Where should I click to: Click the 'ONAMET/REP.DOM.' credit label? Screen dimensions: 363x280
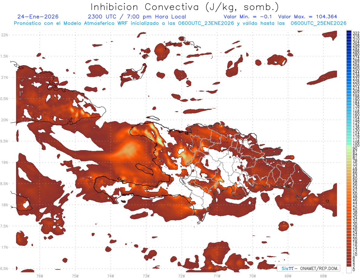coord(319,268)
